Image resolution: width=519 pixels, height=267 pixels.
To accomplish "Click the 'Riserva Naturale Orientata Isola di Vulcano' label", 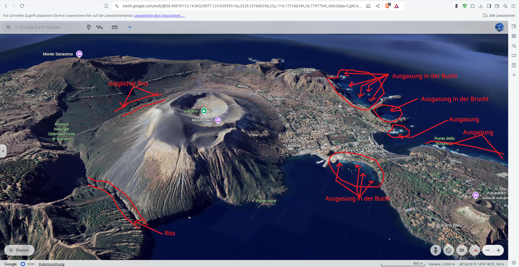I will click(x=61, y=131).
